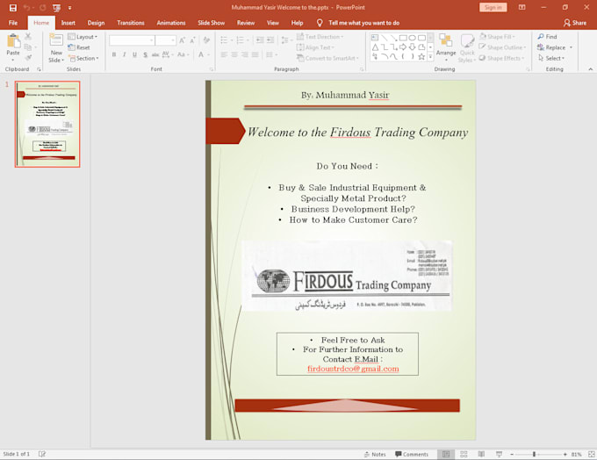Select slide 1 thumbnail in slide panel
597x460 pixels.
click(47, 124)
